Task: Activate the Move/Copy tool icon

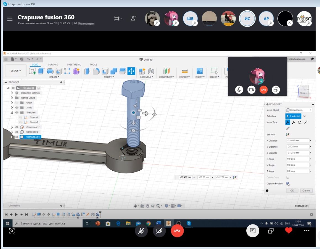Action: tap(131, 71)
